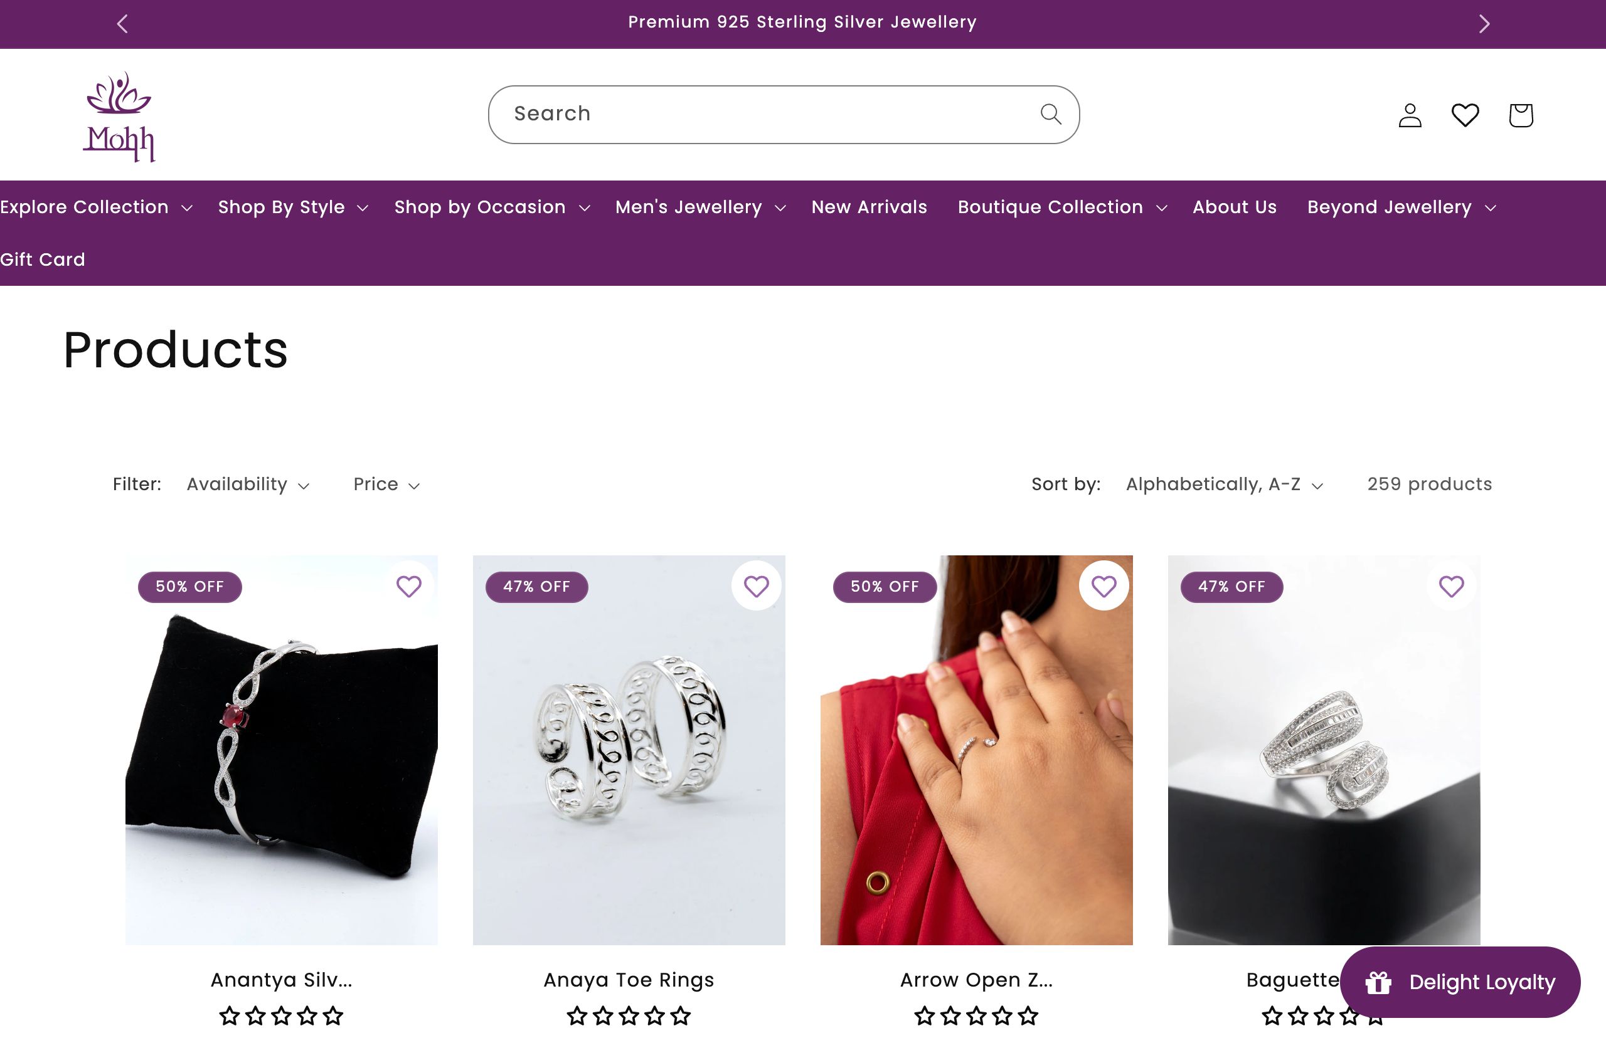Click the wishlist heart icon in header
Screen dimensions: 1606x1043
(x=1465, y=115)
